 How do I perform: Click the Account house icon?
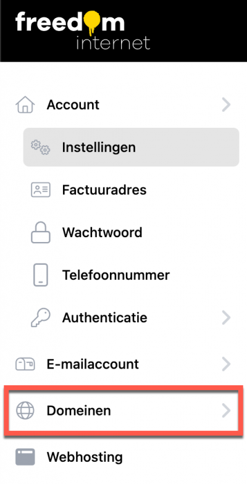tap(25, 105)
